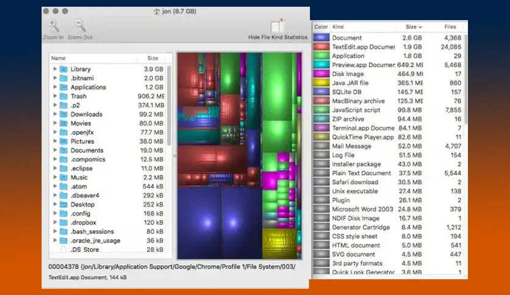
Task: Click the yellow Java JAR file swatch
Action: (x=321, y=83)
